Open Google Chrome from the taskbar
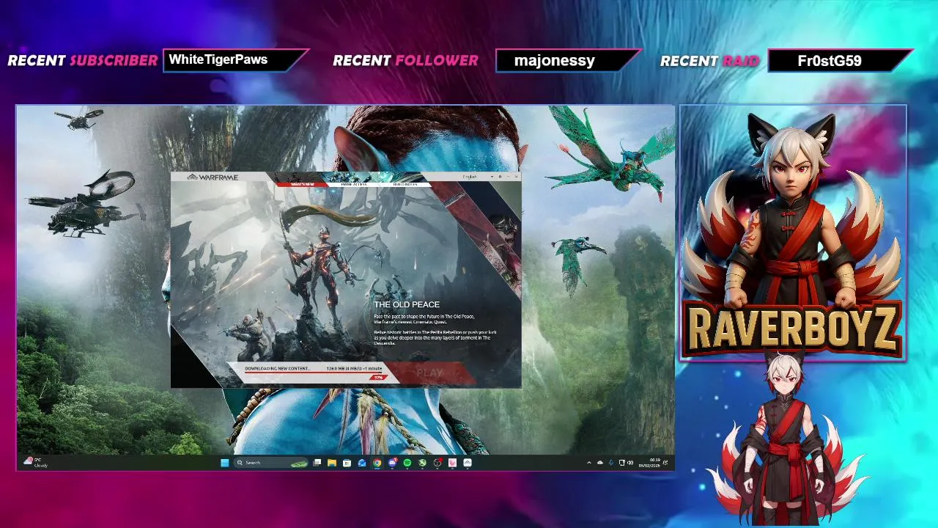The image size is (938, 528). 377,463
